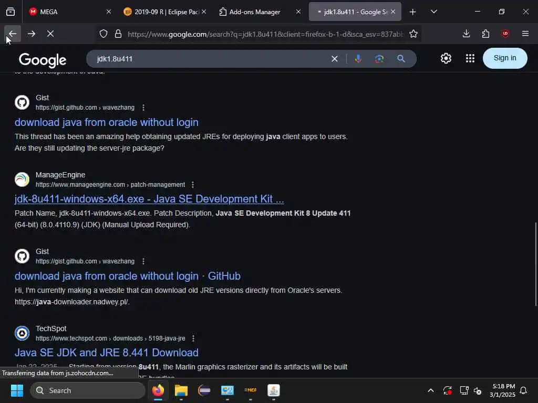Click the magnifier search button
This screenshot has width=538, height=403.
click(401, 59)
